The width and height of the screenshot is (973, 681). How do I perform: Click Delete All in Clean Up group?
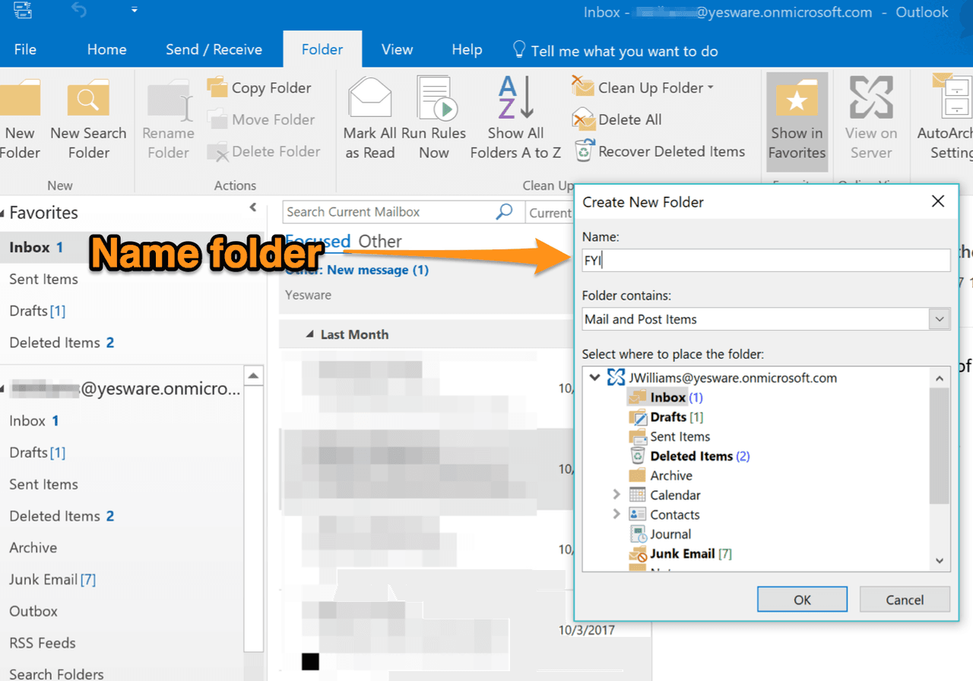616,119
